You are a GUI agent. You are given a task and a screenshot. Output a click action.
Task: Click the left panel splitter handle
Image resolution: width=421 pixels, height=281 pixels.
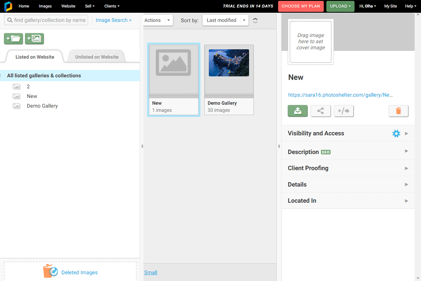point(142,146)
